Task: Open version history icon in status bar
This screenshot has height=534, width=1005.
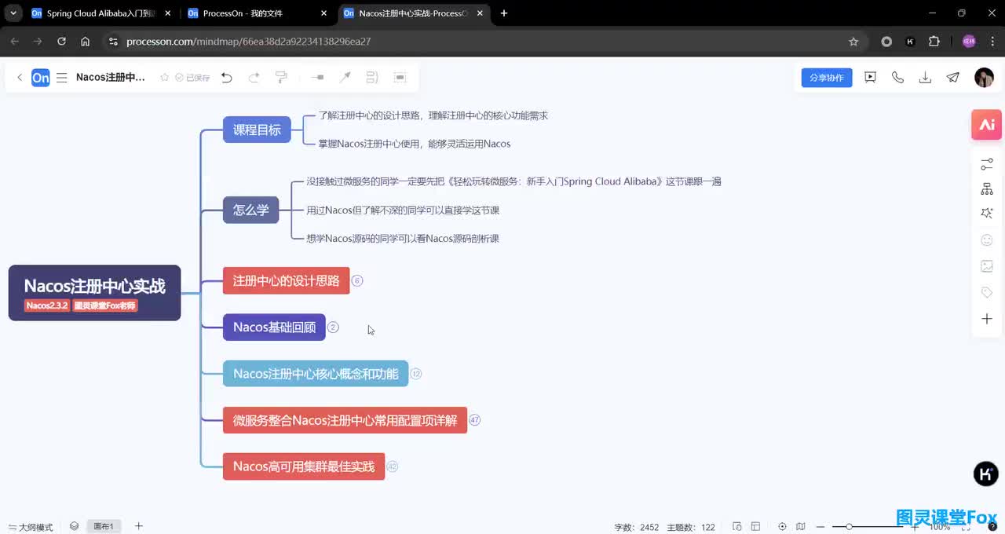Action: click(736, 526)
